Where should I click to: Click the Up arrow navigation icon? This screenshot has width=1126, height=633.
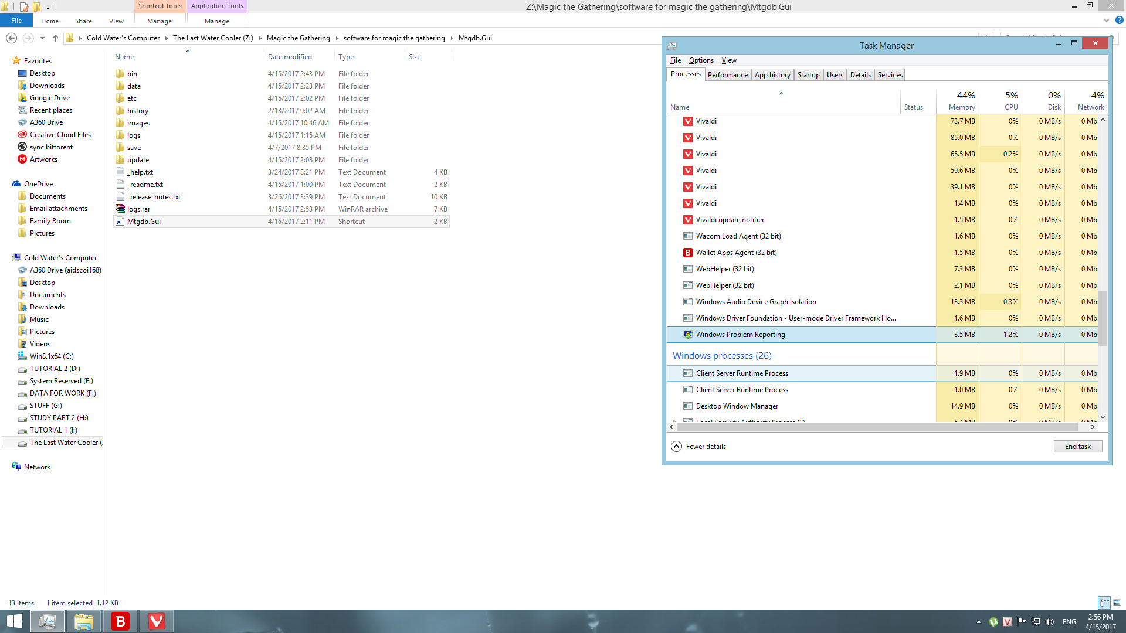tap(56, 38)
